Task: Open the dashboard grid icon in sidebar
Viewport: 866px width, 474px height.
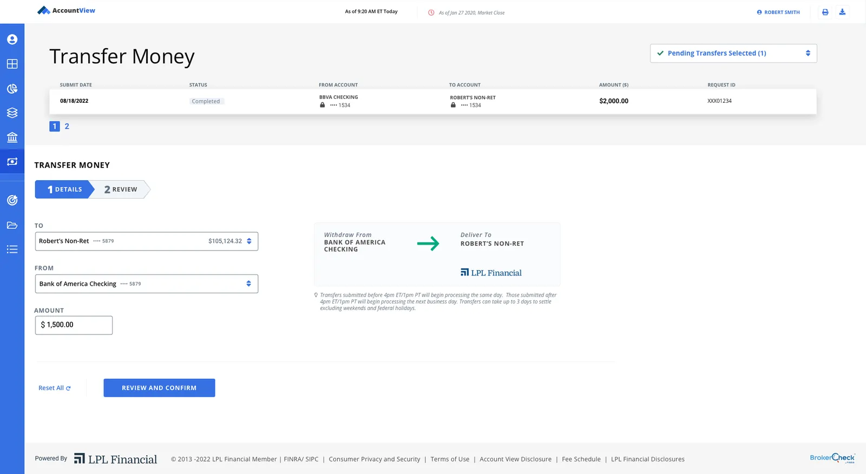Action: coord(12,64)
